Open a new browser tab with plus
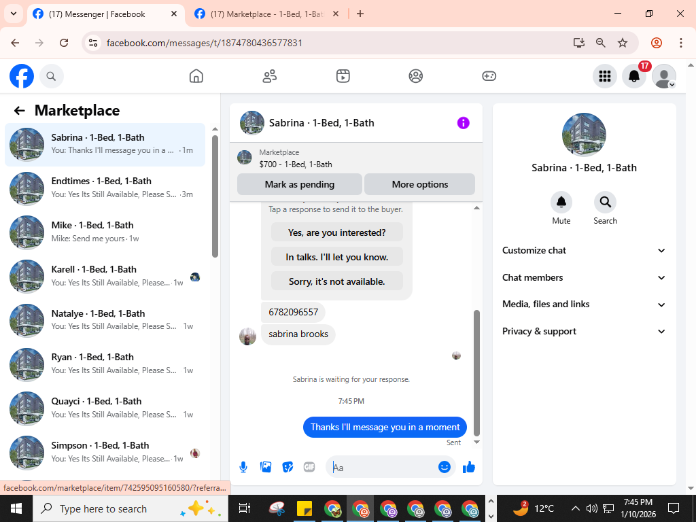 [360, 14]
